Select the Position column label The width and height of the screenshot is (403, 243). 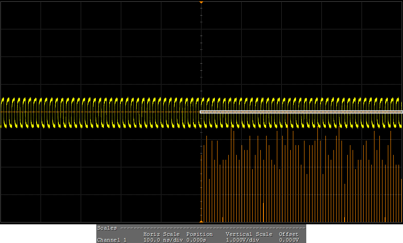click(199, 234)
